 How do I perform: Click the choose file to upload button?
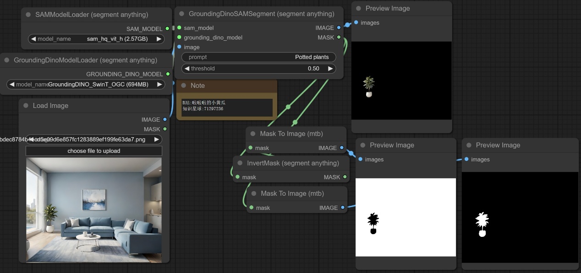point(94,151)
